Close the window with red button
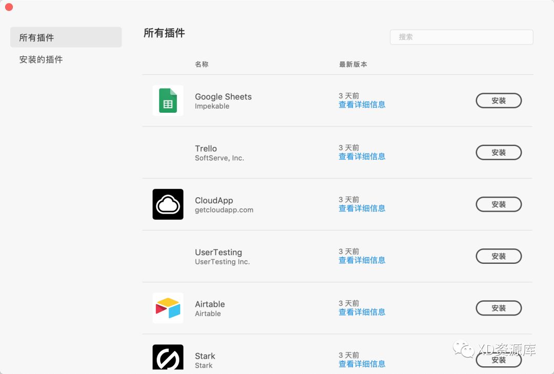This screenshot has width=554, height=374. [x=9, y=7]
